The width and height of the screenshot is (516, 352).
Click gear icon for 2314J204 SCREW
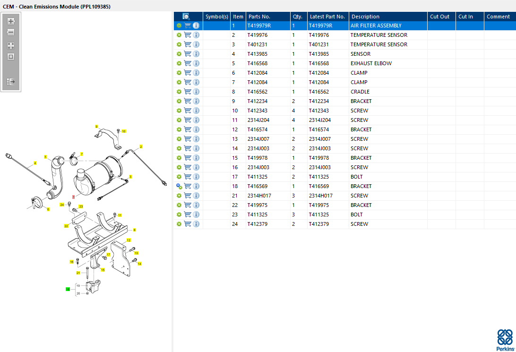click(x=179, y=120)
